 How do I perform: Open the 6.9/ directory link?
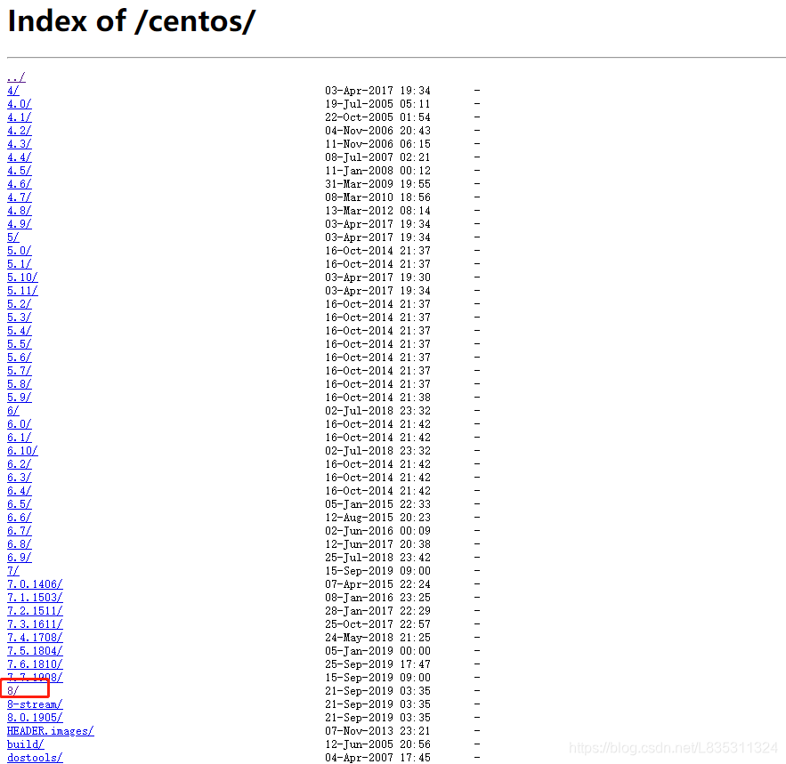pos(19,558)
